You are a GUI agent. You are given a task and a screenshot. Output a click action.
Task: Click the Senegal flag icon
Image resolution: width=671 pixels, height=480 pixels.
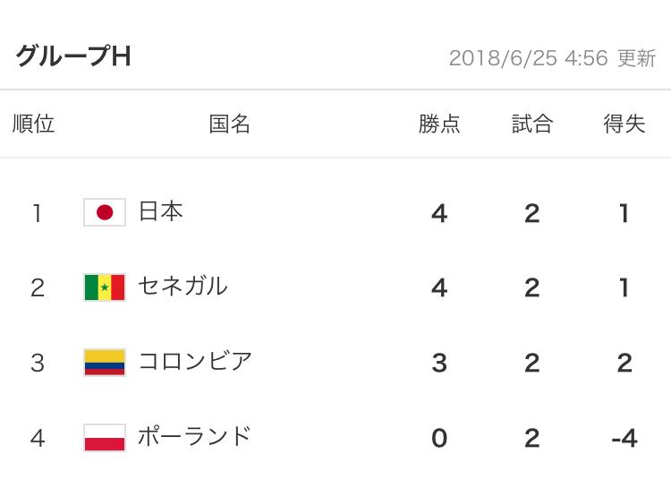(x=105, y=287)
